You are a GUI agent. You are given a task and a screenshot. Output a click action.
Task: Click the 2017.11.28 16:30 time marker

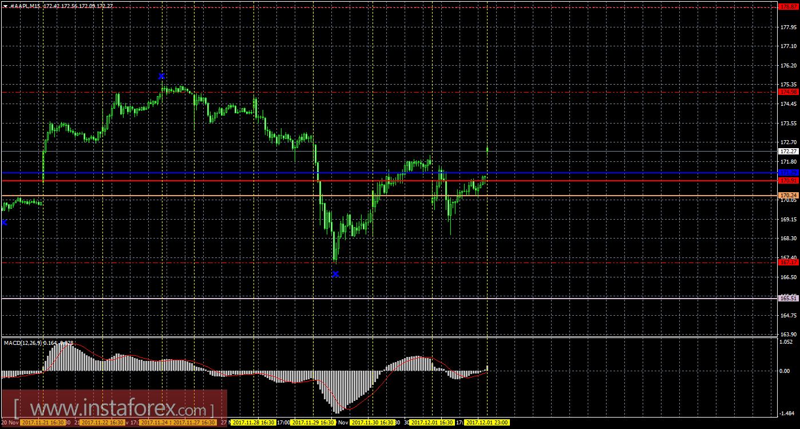254,422
